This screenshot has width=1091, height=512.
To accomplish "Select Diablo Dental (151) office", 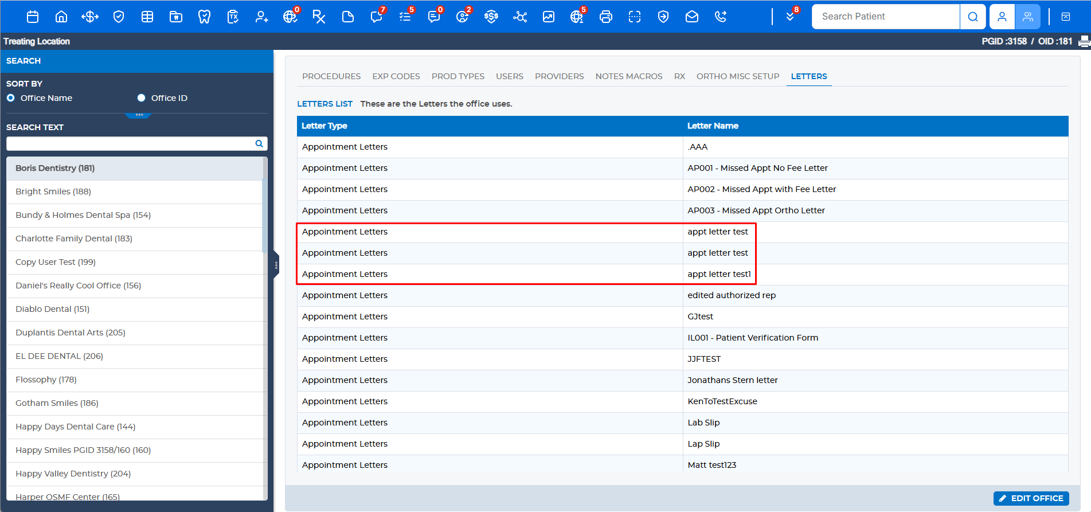I will 135,309.
